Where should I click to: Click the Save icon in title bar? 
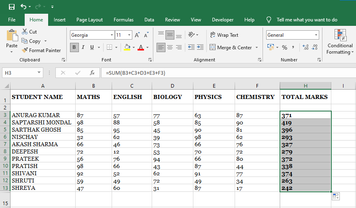point(11,7)
